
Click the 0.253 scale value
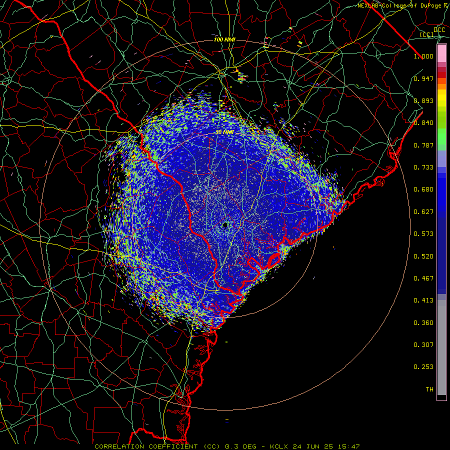(423, 367)
